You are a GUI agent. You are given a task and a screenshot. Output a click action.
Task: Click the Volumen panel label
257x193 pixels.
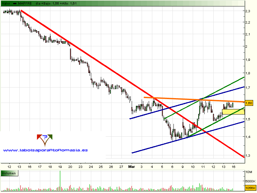coord(9,173)
